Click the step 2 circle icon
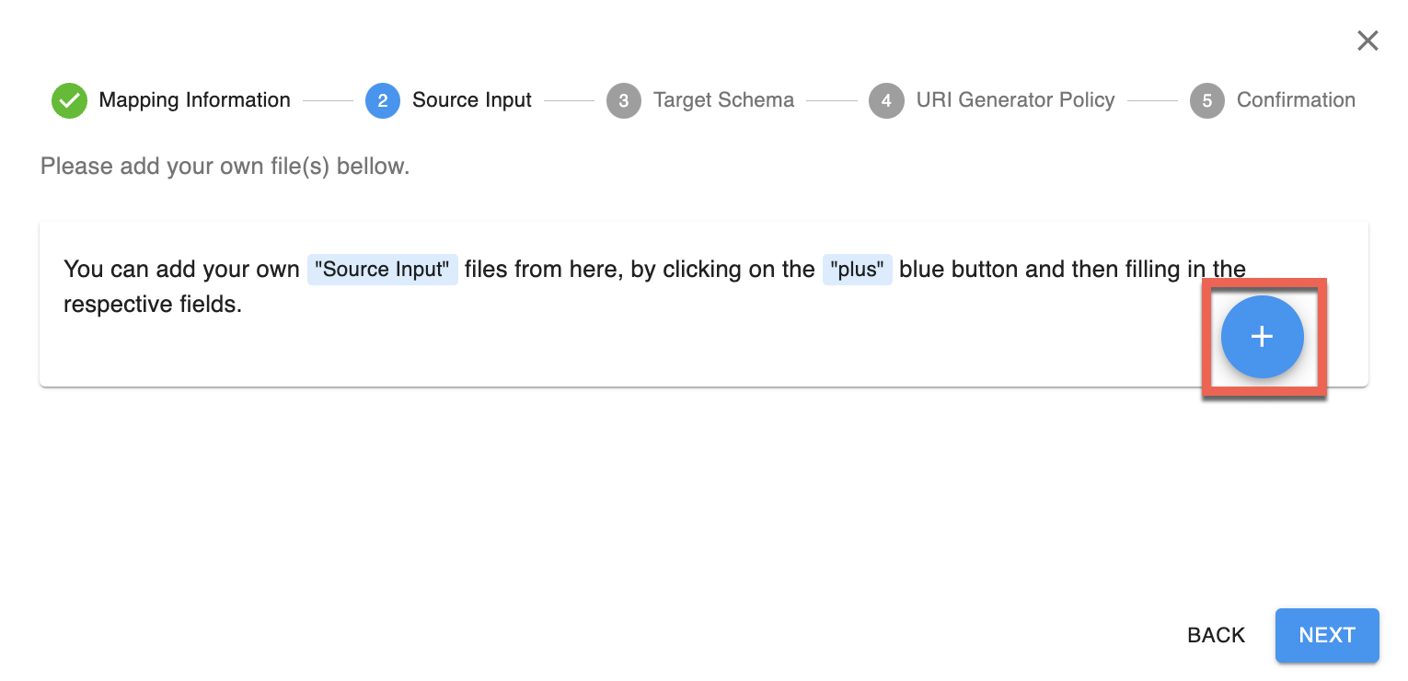The width and height of the screenshot is (1408, 681). pos(383,100)
